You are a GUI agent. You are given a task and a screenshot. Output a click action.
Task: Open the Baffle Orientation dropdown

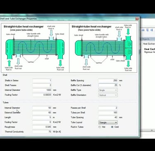point(108,95)
